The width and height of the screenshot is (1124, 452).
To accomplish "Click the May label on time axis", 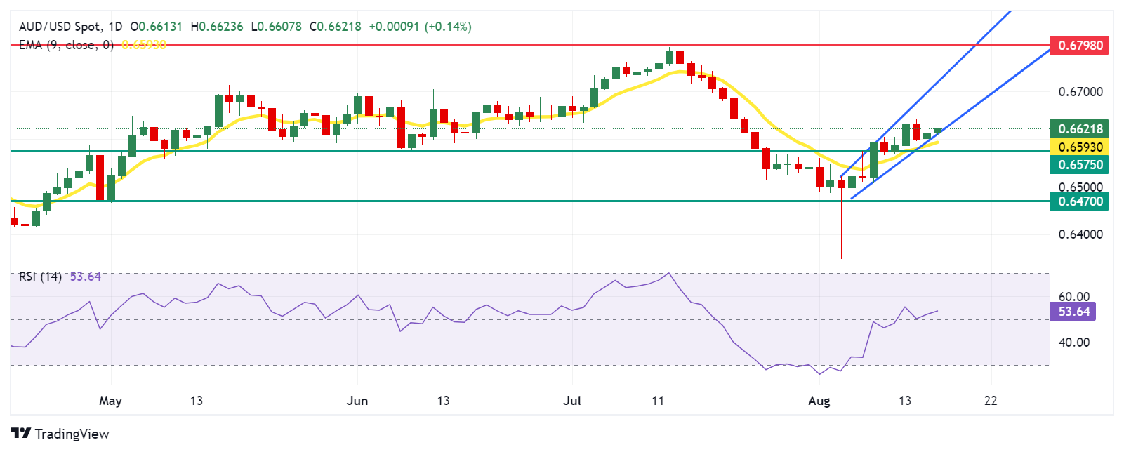I will pyautogui.click(x=110, y=401).
